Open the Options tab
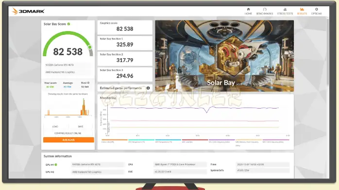This screenshot has height=190, width=339. (x=316, y=11)
